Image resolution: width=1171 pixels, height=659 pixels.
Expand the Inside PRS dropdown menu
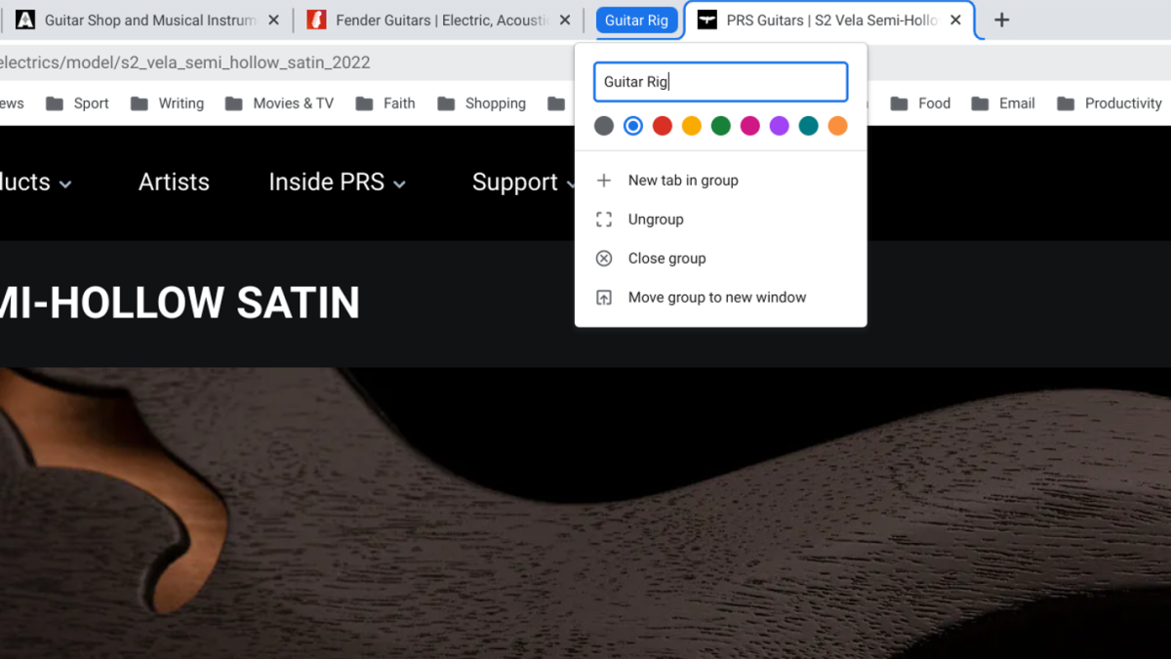point(338,183)
